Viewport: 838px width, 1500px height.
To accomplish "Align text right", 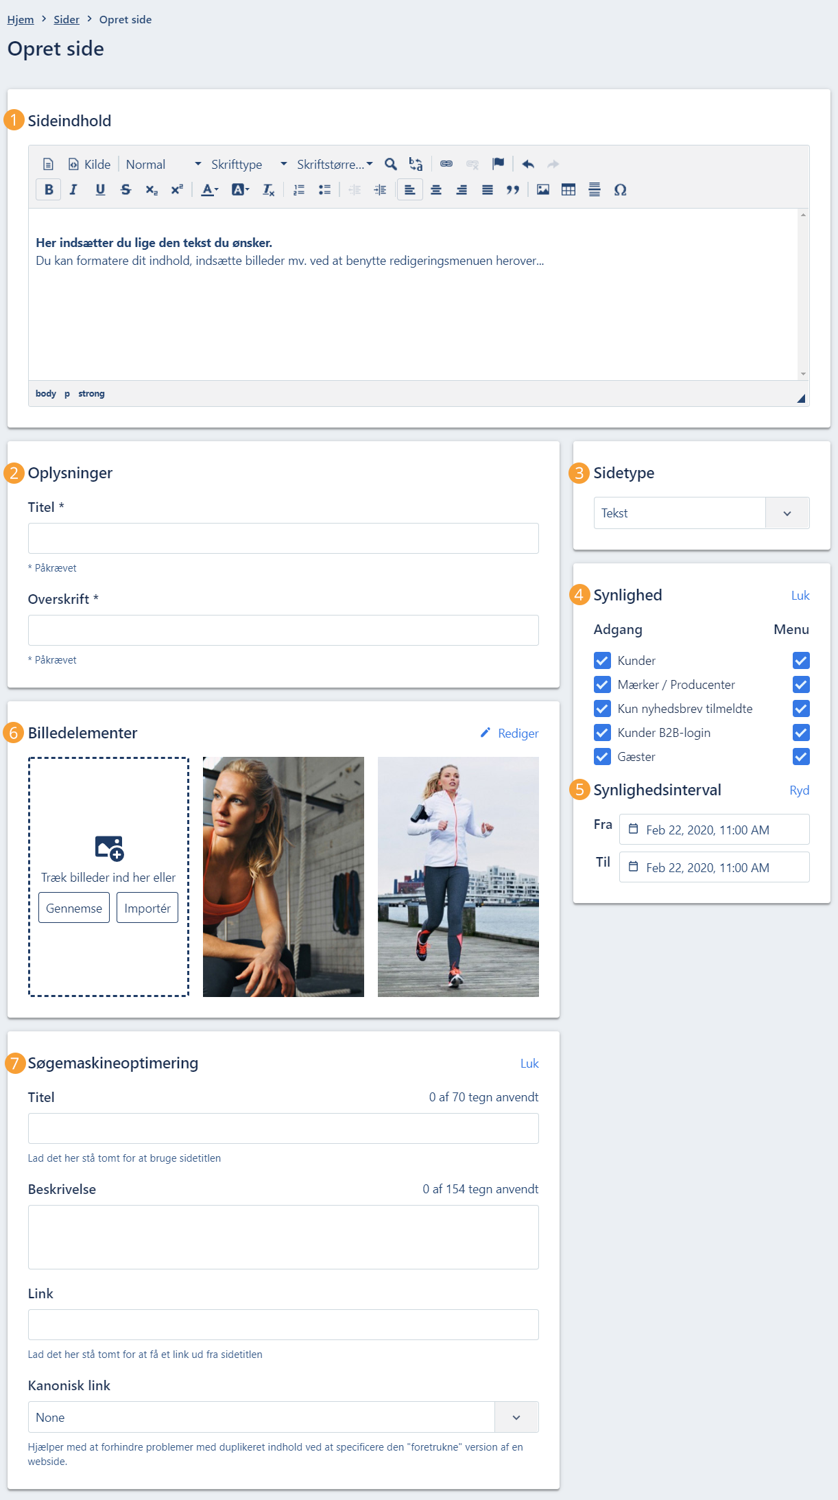I will [x=462, y=190].
